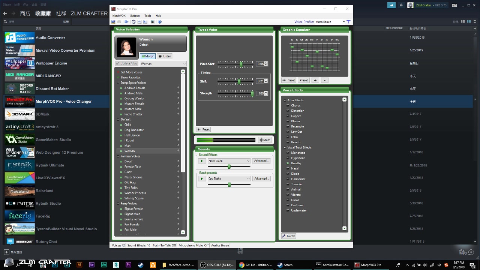This screenshot has height=270, width=480.
Task: Click FaceRig icon in Steam library
Action: (x=19, y=216)
